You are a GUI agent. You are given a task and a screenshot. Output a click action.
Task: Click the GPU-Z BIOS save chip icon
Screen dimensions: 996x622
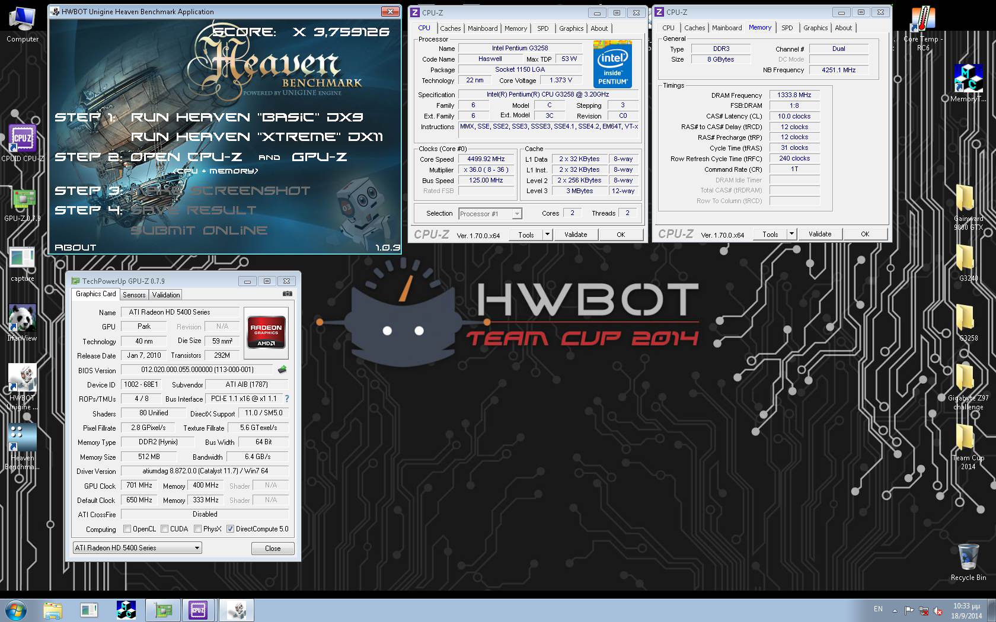point(282,370)
